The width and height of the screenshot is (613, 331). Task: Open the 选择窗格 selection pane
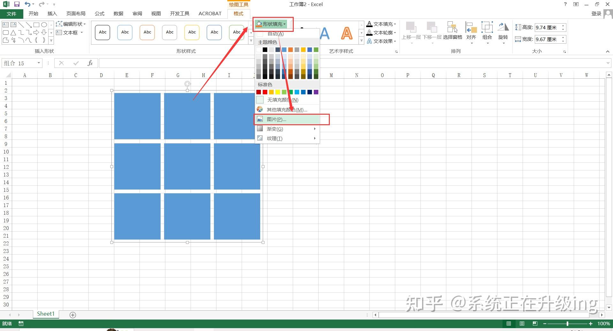pyautogui.click(x=452, y=31)
